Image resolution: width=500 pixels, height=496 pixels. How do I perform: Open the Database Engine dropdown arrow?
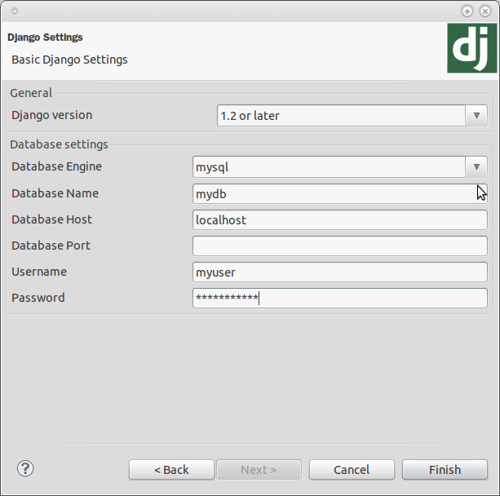(x=476, y=166)
